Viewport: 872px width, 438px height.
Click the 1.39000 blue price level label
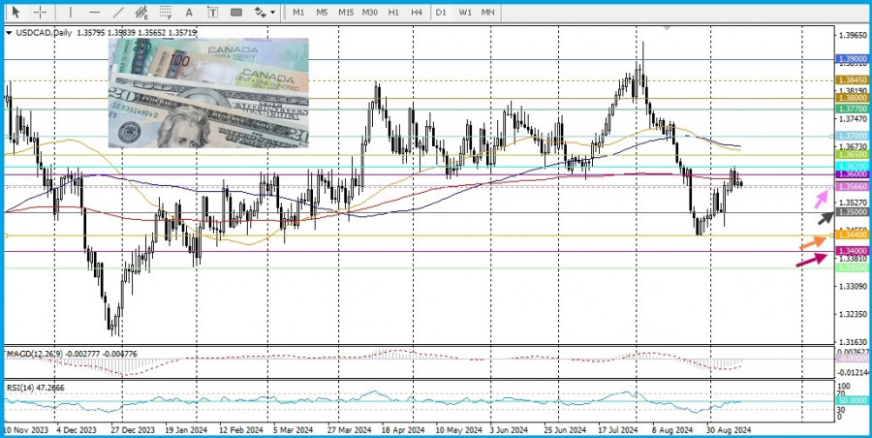(x=852, y=59)
